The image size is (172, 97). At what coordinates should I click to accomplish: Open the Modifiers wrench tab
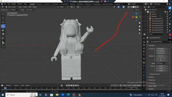click(144, 66)
